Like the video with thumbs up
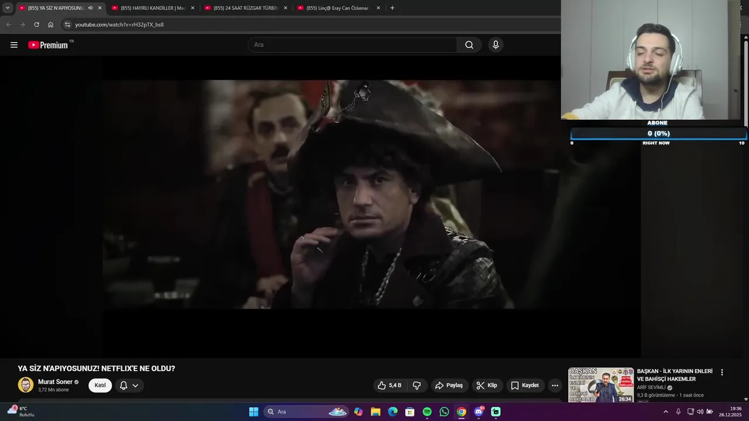The image size is (749, 421). 390,385
